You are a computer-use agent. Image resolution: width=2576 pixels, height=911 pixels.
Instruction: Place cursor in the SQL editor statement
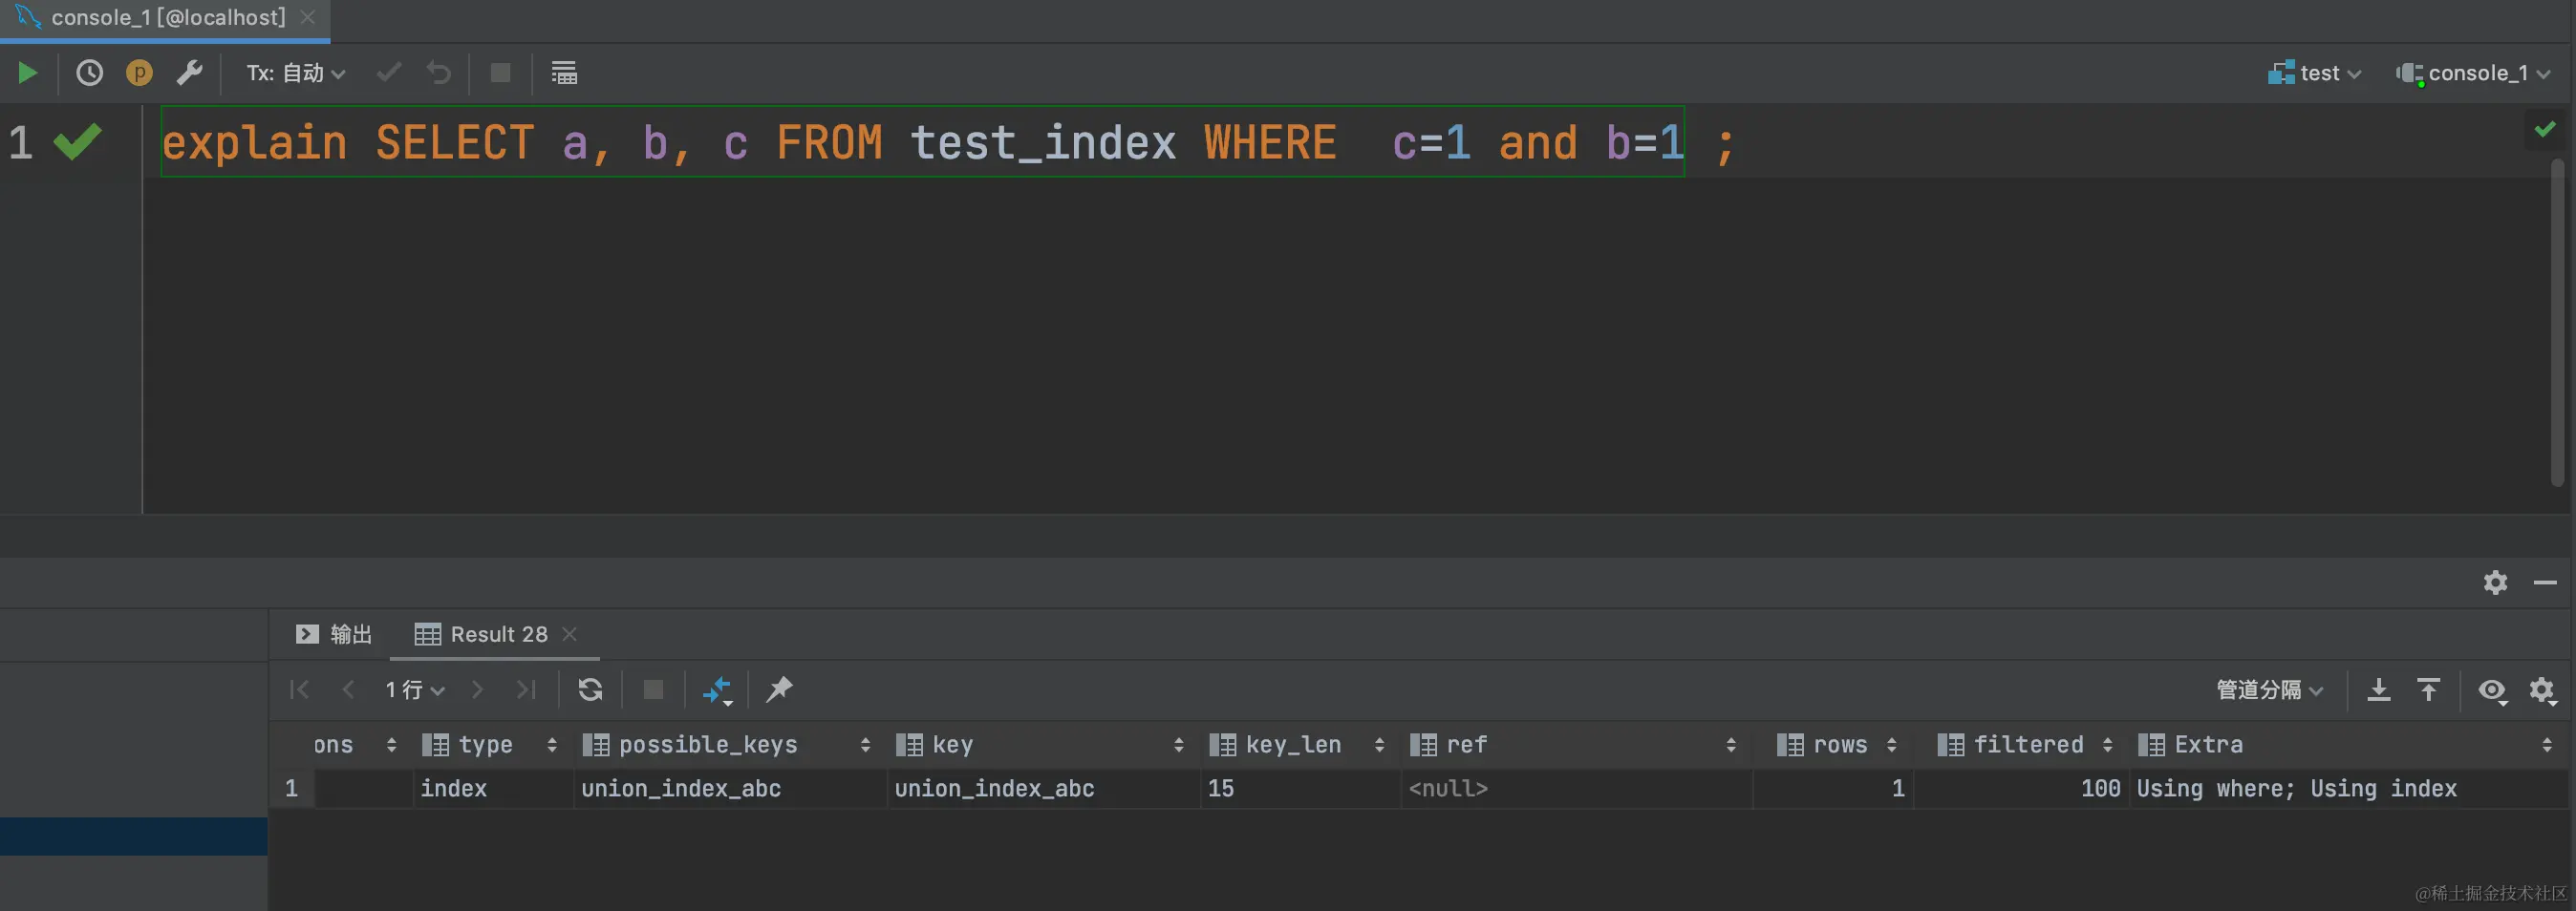tap(922, 142)
